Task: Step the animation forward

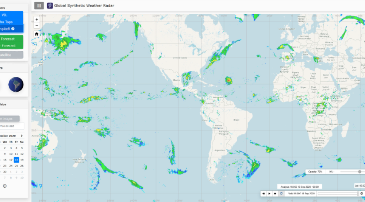Action: point(275,194)
